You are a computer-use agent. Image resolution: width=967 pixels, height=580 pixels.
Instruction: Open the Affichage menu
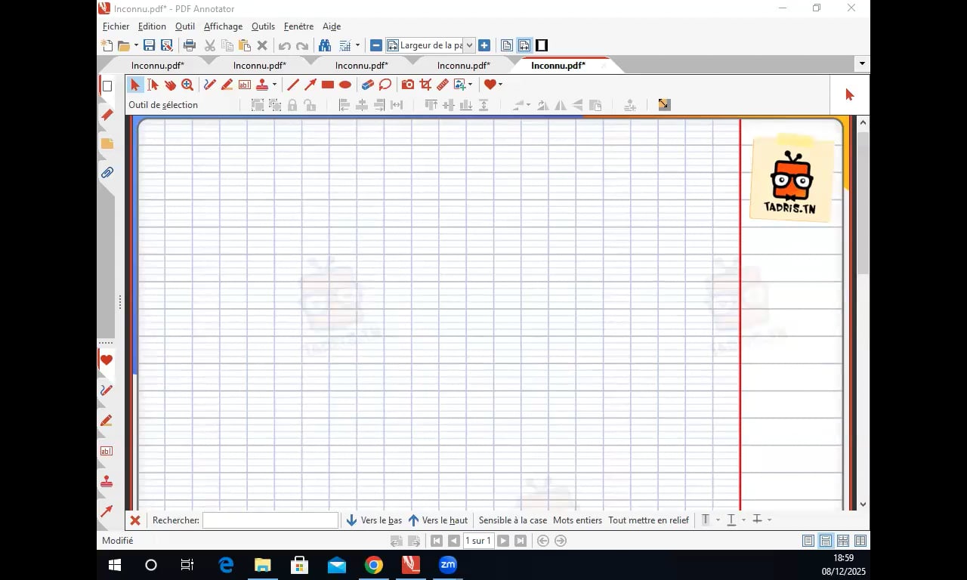click(x=223, y=26)
